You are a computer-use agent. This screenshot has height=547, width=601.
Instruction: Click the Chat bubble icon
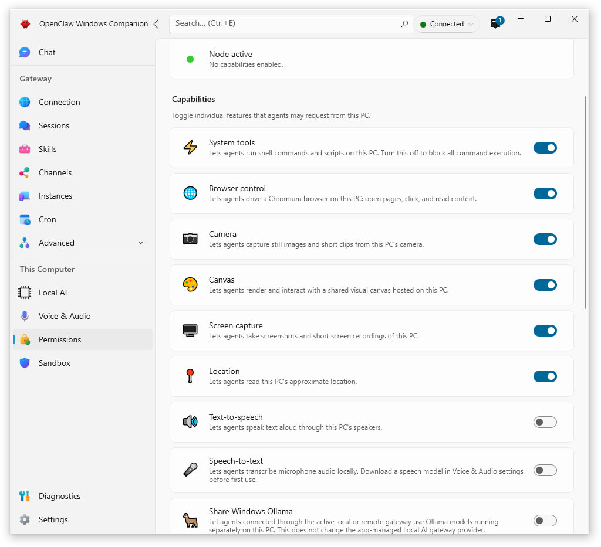coord(25,52)
